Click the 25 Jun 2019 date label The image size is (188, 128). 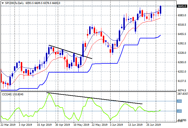point(154,125)
